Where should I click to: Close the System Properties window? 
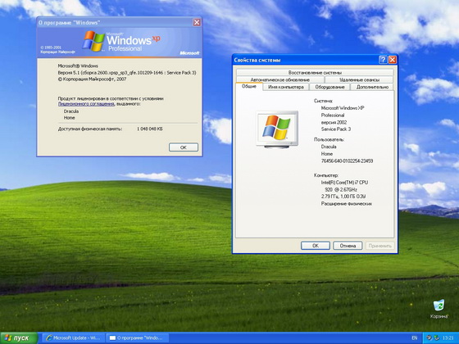393,60
